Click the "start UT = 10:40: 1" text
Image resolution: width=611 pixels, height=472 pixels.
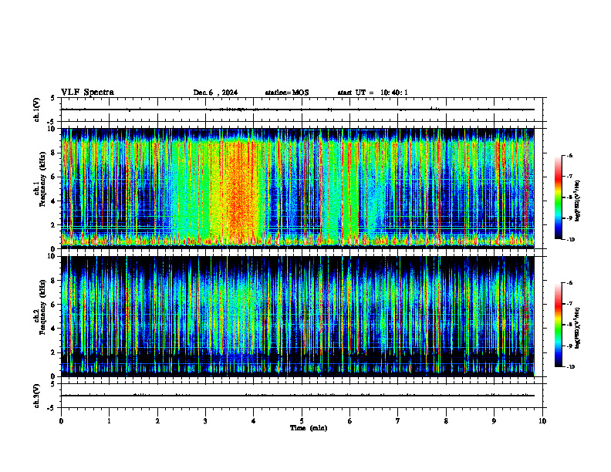(373, 93)
